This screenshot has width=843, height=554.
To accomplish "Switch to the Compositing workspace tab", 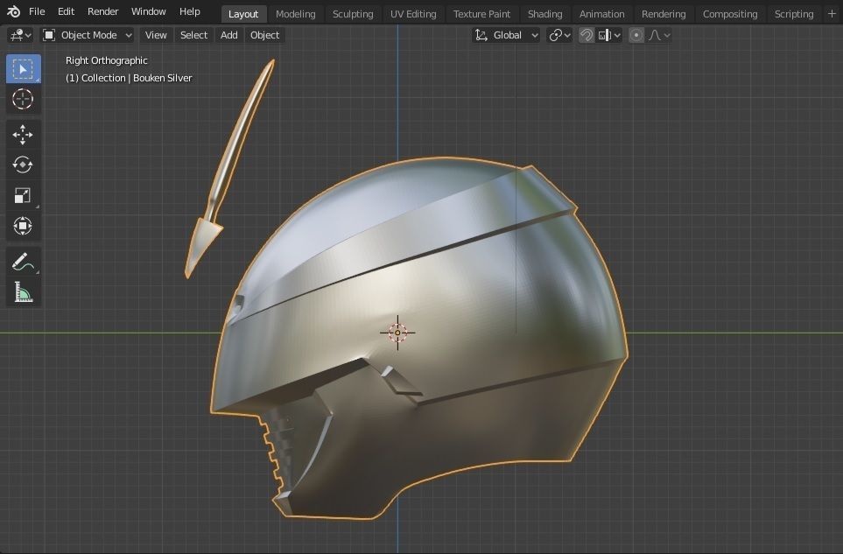I will [729, 14].
